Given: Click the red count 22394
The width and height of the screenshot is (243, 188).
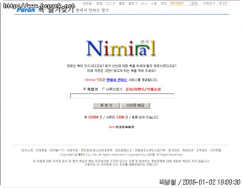Looking at the screenshot, I should pyautogui.click(x=93, y=117).
